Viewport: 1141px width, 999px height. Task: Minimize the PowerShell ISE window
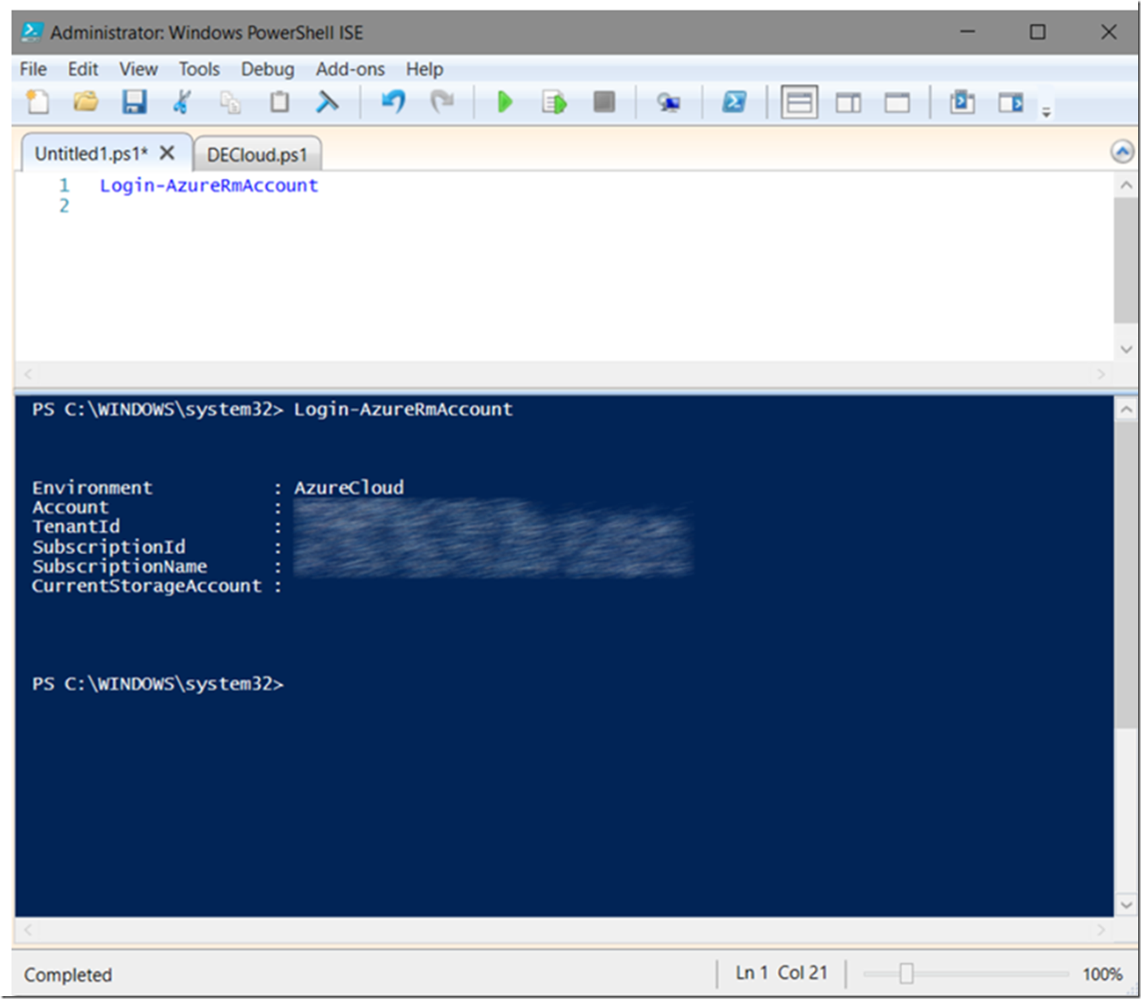click(968, 32)
